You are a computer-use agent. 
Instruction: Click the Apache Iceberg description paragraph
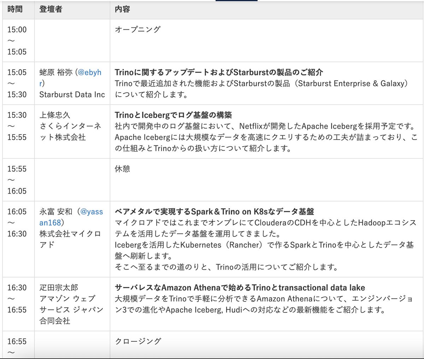point(266,137)
